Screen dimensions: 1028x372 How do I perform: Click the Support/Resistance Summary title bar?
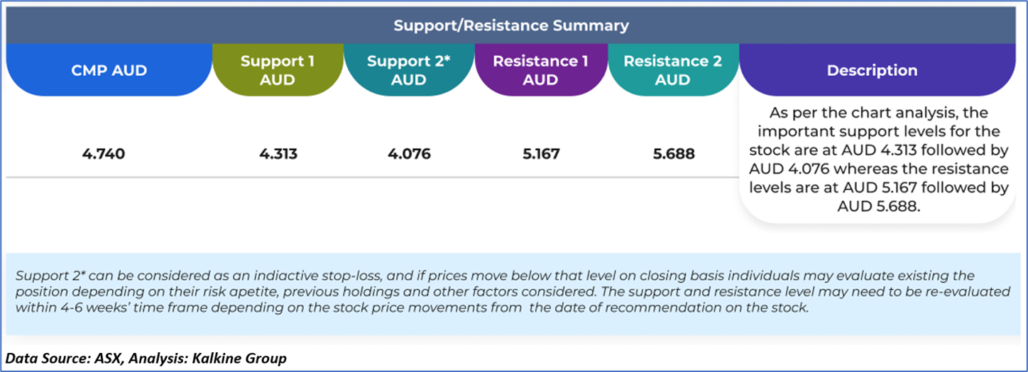tap(511, 26)
